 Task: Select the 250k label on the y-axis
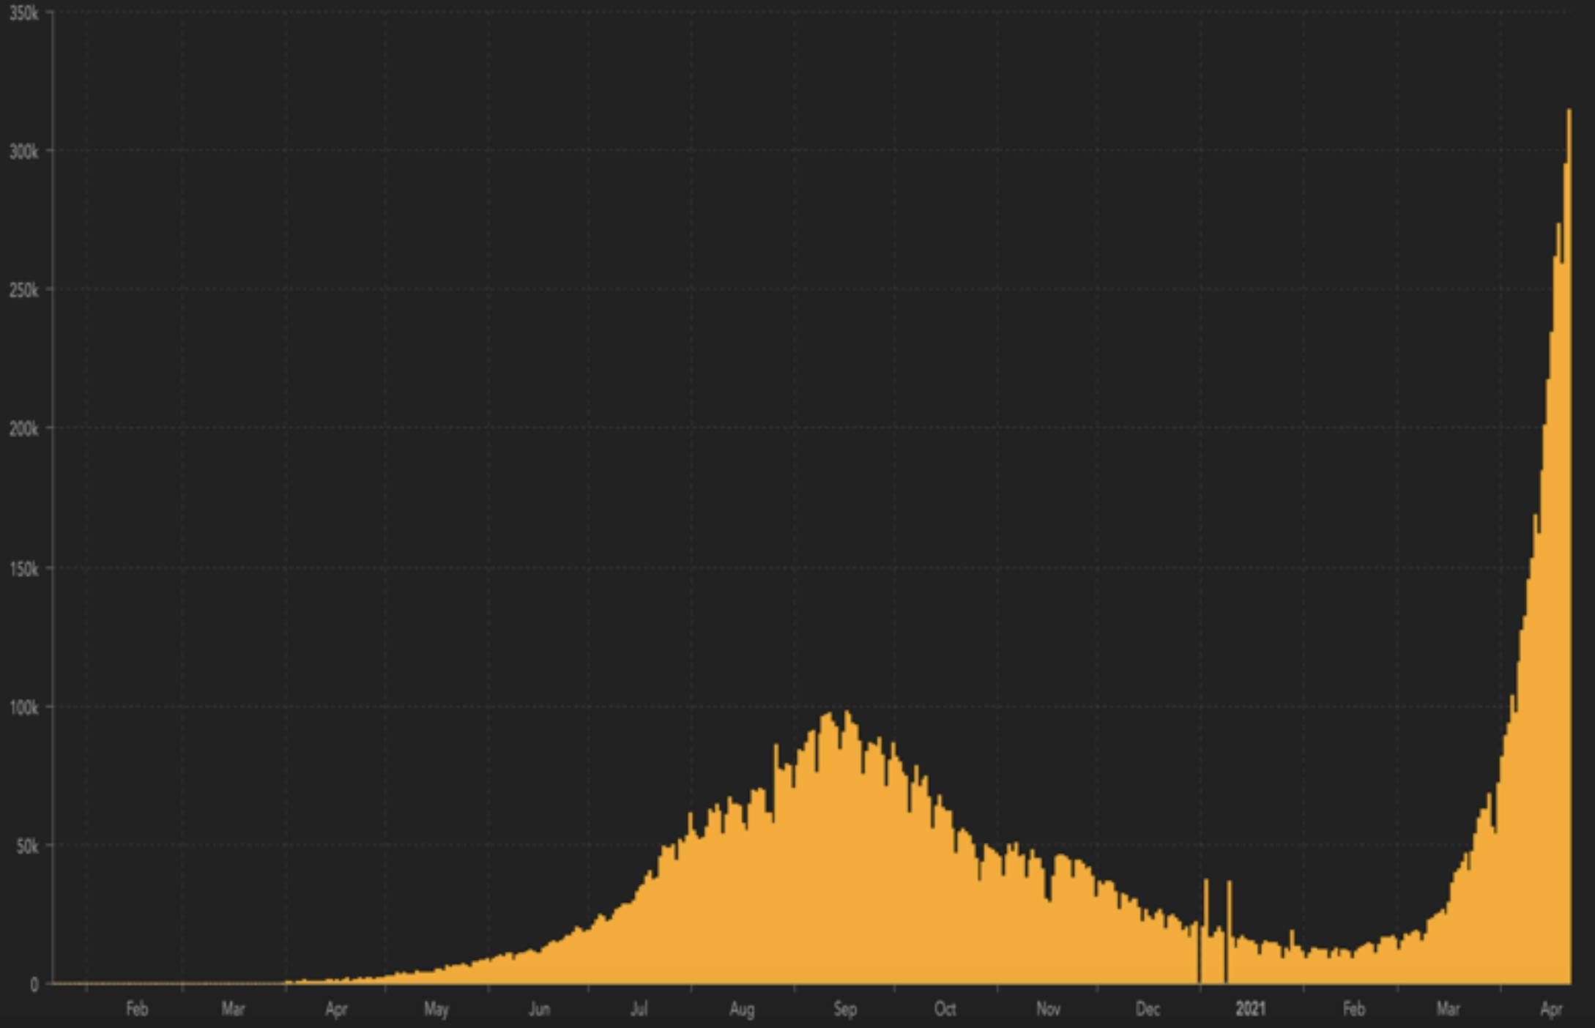pos(24,291)
